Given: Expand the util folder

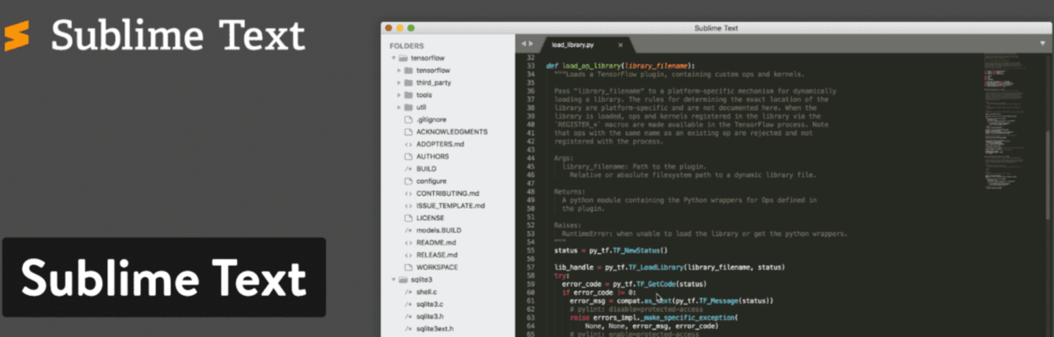Looking at the screenshot, I should [399, 107].
